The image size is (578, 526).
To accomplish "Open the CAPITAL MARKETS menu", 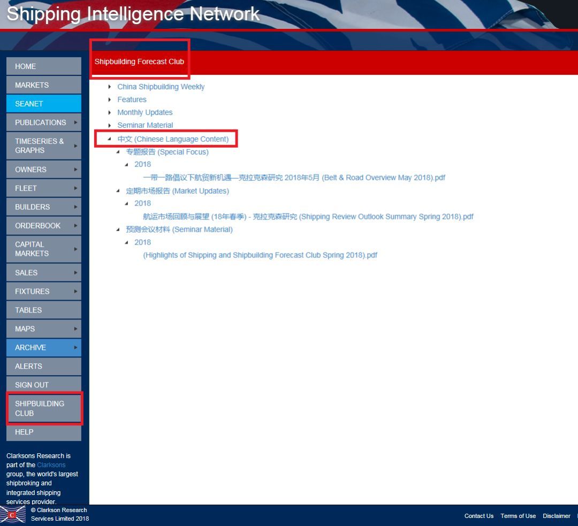I will (43, 249).
